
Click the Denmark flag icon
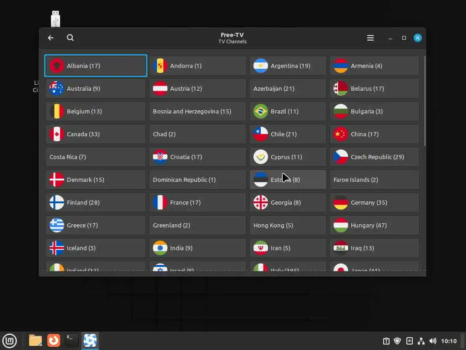57,180
